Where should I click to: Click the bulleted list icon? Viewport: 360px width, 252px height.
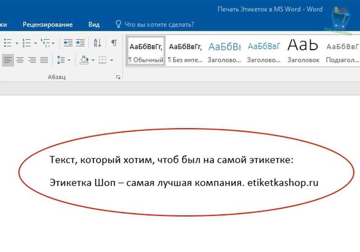click(8, 43)
